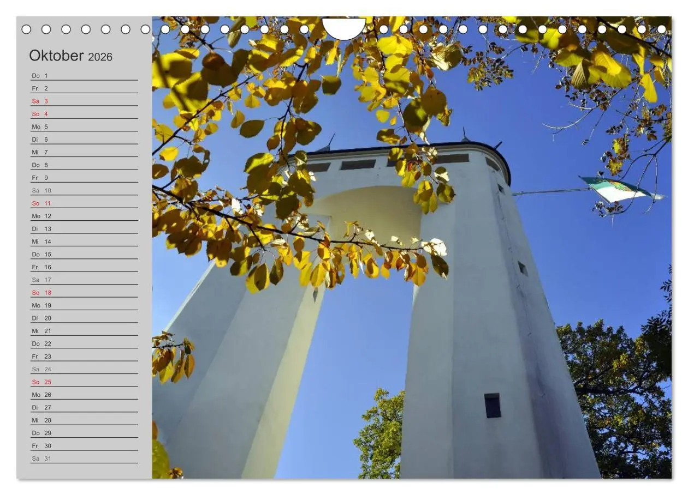Image resolution: width=688 pixels, height=495 pixels.
Task: Open the white tower autumn photo
Action: click(x=412, y=247)
